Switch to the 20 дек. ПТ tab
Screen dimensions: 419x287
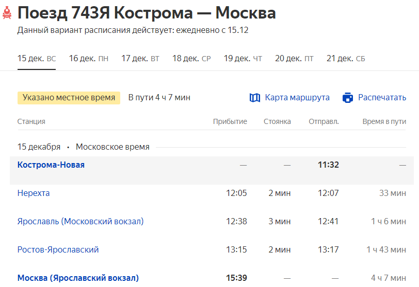[x=294, y=59]
